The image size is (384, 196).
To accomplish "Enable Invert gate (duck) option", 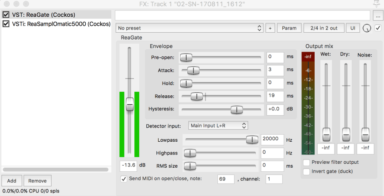I will click(x=307, y=171).
